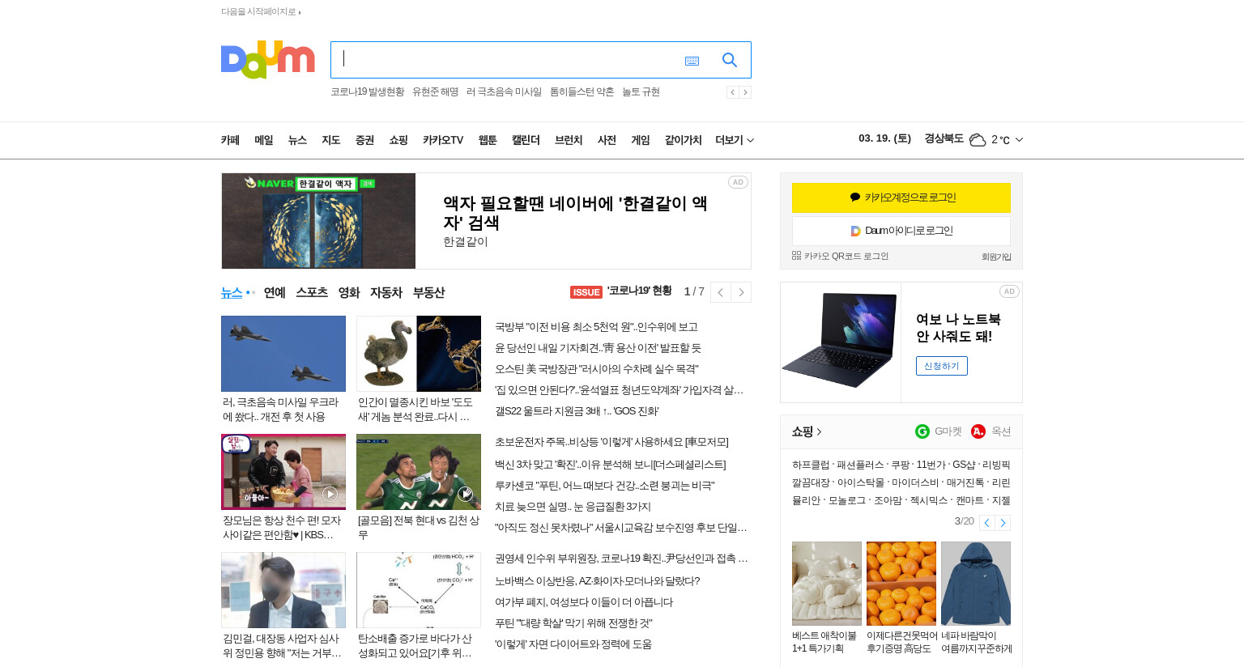This screenshot has height=667, width=1244.
Task: Select the 스포츠 content tab
Action: tap(312, 292)
